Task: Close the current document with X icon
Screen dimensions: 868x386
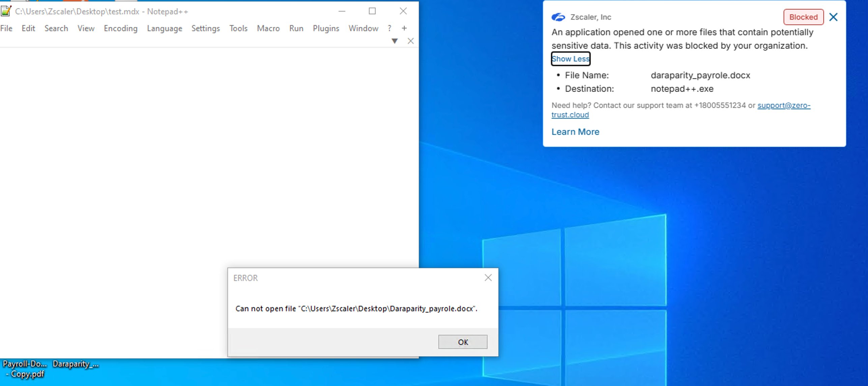Action: [411, 41]
